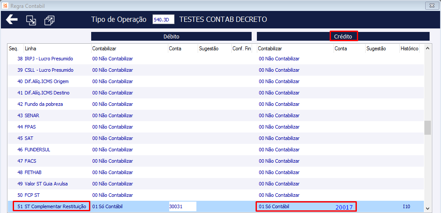Click the Débito section header

171,36
